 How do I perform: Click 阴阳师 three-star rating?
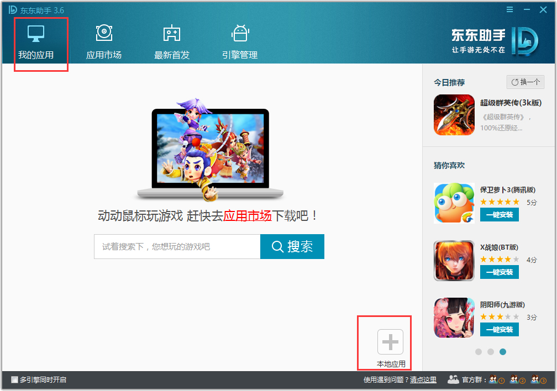pos(500,317)
